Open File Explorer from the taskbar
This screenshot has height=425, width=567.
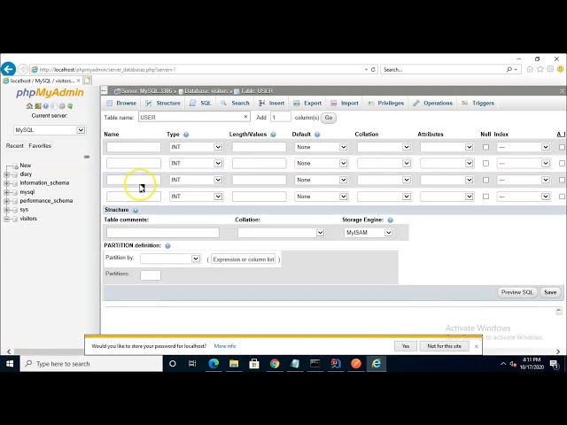pyautogui.click(x=234, y=364)
